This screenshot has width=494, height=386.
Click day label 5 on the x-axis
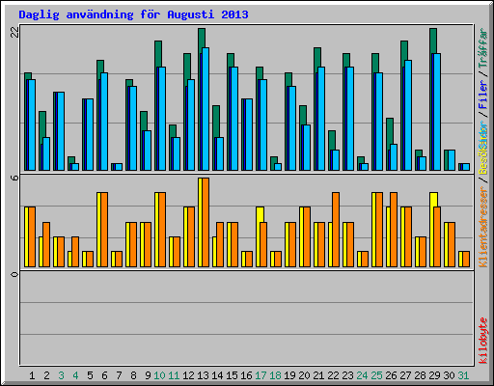[90, 375]
